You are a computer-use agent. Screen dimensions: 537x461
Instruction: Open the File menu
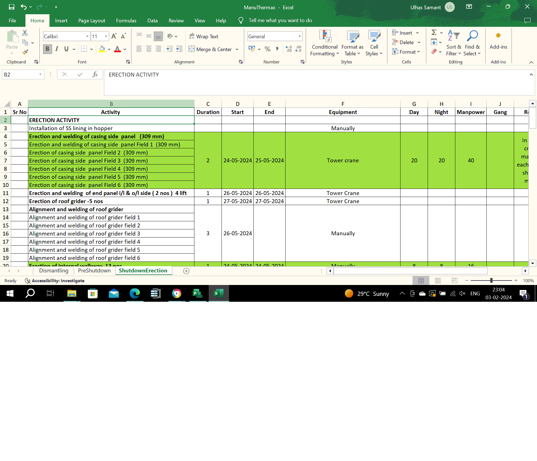12,21
